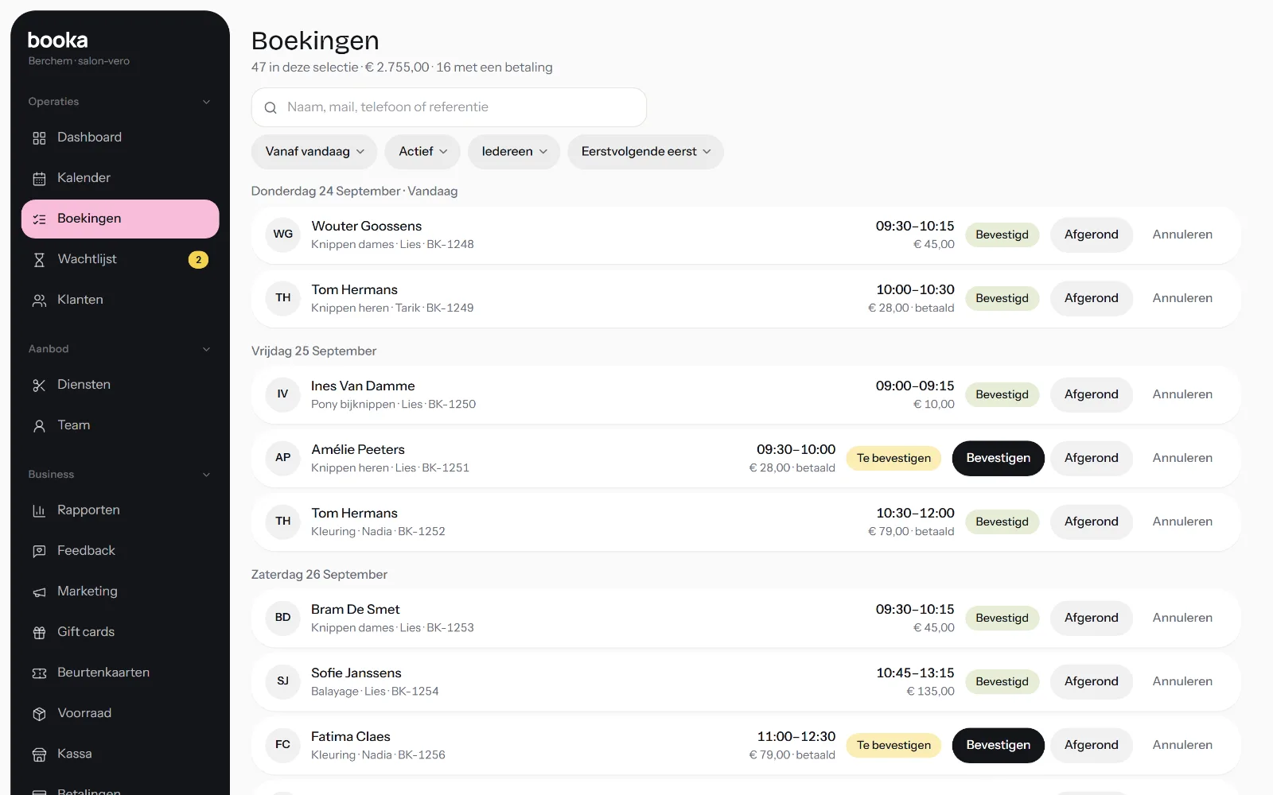Click the SJ avatar of Sofie Janssens
The height and width of the screenshot is (795, 1273).
click(282, 681)
